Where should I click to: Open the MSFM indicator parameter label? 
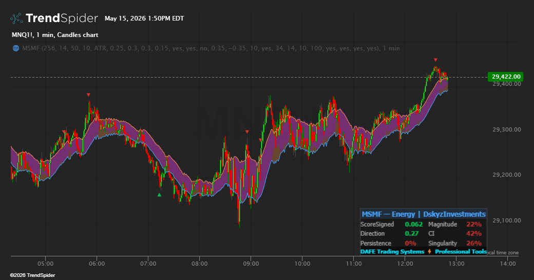[211, 48]
